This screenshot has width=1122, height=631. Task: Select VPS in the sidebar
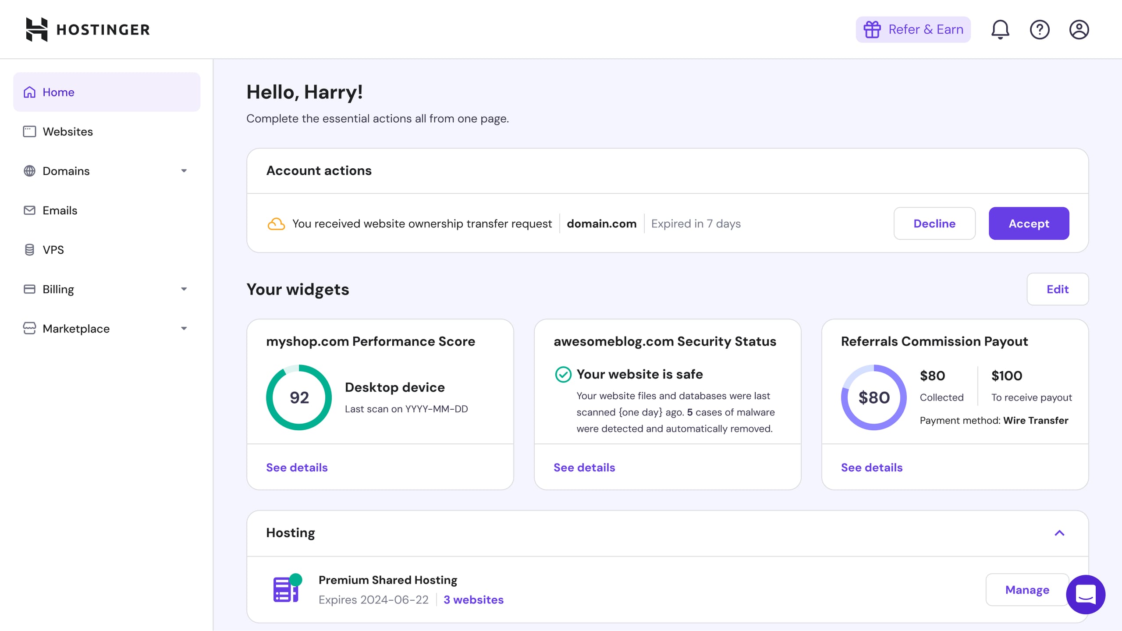tap(53, 250)
